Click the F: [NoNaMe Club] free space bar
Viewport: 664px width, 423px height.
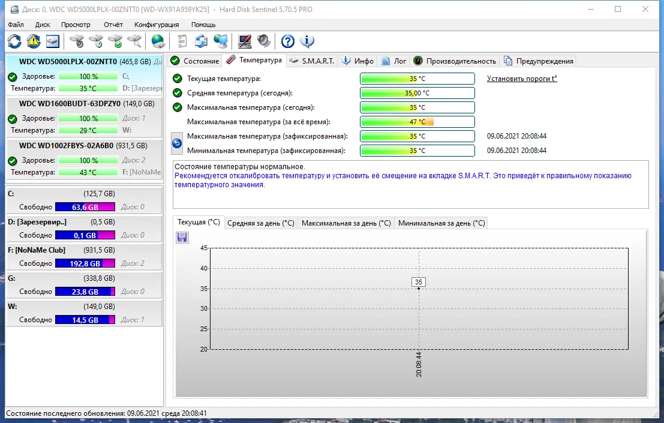coord(85,263)
